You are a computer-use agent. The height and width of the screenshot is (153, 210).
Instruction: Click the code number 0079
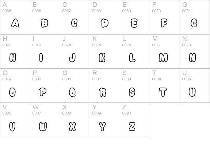[7, 79]
